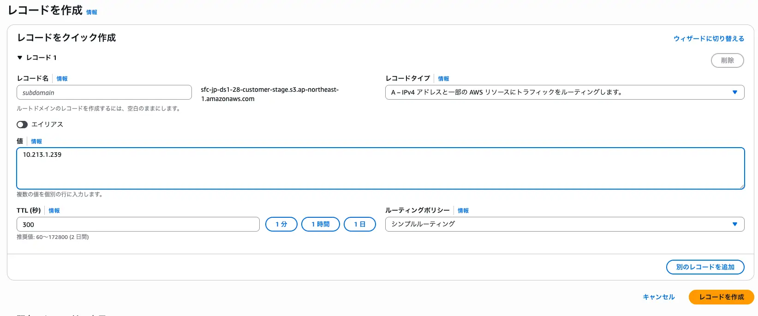Click the 削除 delete button
This screenshot has width=758, height=316.
point(727,60)
